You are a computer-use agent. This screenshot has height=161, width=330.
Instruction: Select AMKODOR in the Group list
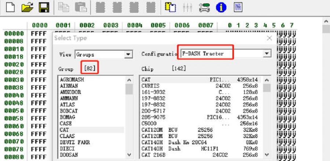(x=91, y=92)
